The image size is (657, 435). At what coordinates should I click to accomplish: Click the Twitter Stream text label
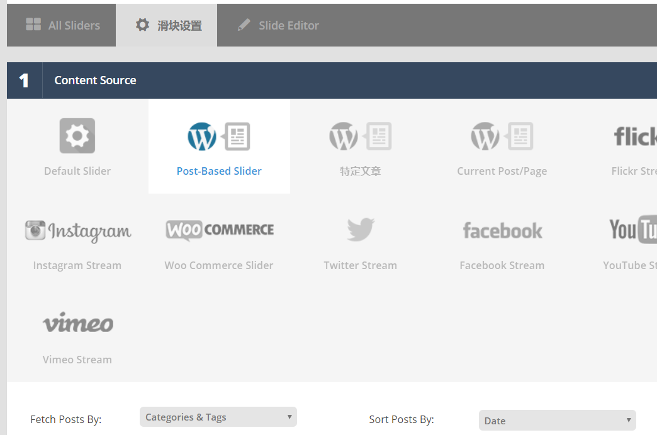(360, 265)
